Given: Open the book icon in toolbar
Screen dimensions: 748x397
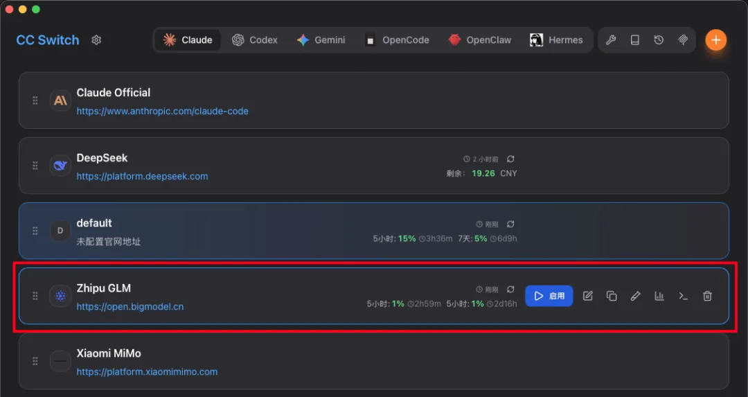Looking at the screenshot, I should (634, 40).
